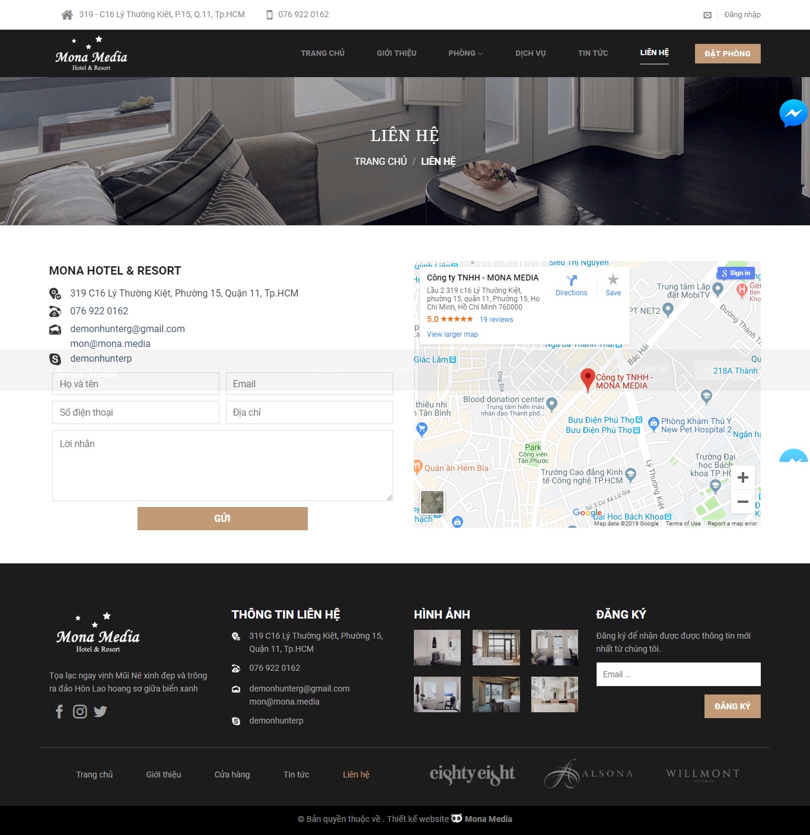
Task: Click Terms of Use on the map
Action: pyautogui.click(x=683, y=524)
